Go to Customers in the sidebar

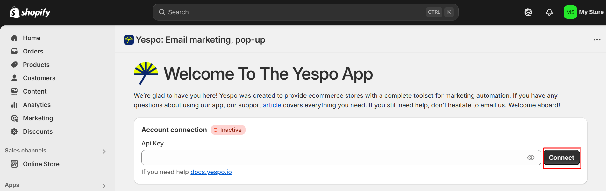[39, 78]
